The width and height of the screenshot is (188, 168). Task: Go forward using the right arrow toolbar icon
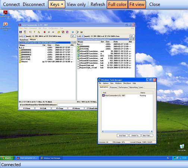pyautogui.click(x=53, y=32)
